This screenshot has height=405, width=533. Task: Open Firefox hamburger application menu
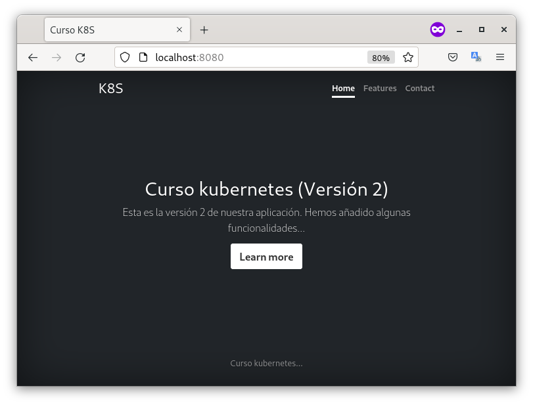[500, 58]
